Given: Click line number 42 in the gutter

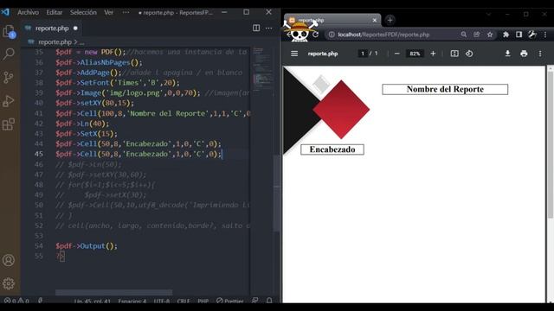Looking at the screenshot, I should click(x=39, y=124).
